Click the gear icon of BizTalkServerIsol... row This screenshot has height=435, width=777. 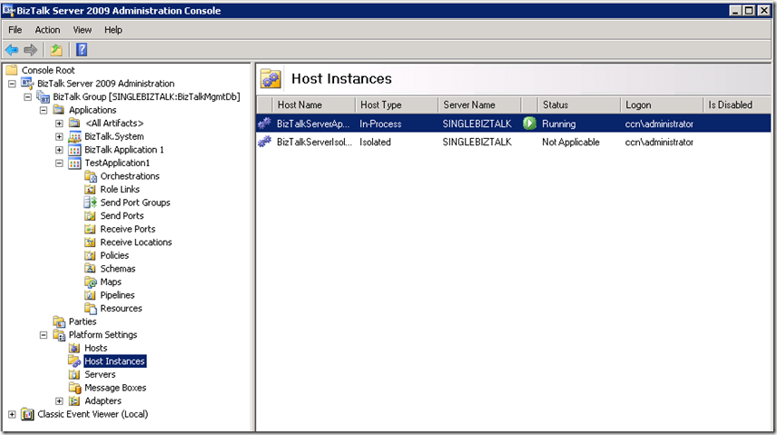[265, 142]
